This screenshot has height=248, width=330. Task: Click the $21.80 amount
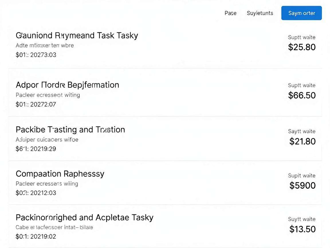coord(302,141)
